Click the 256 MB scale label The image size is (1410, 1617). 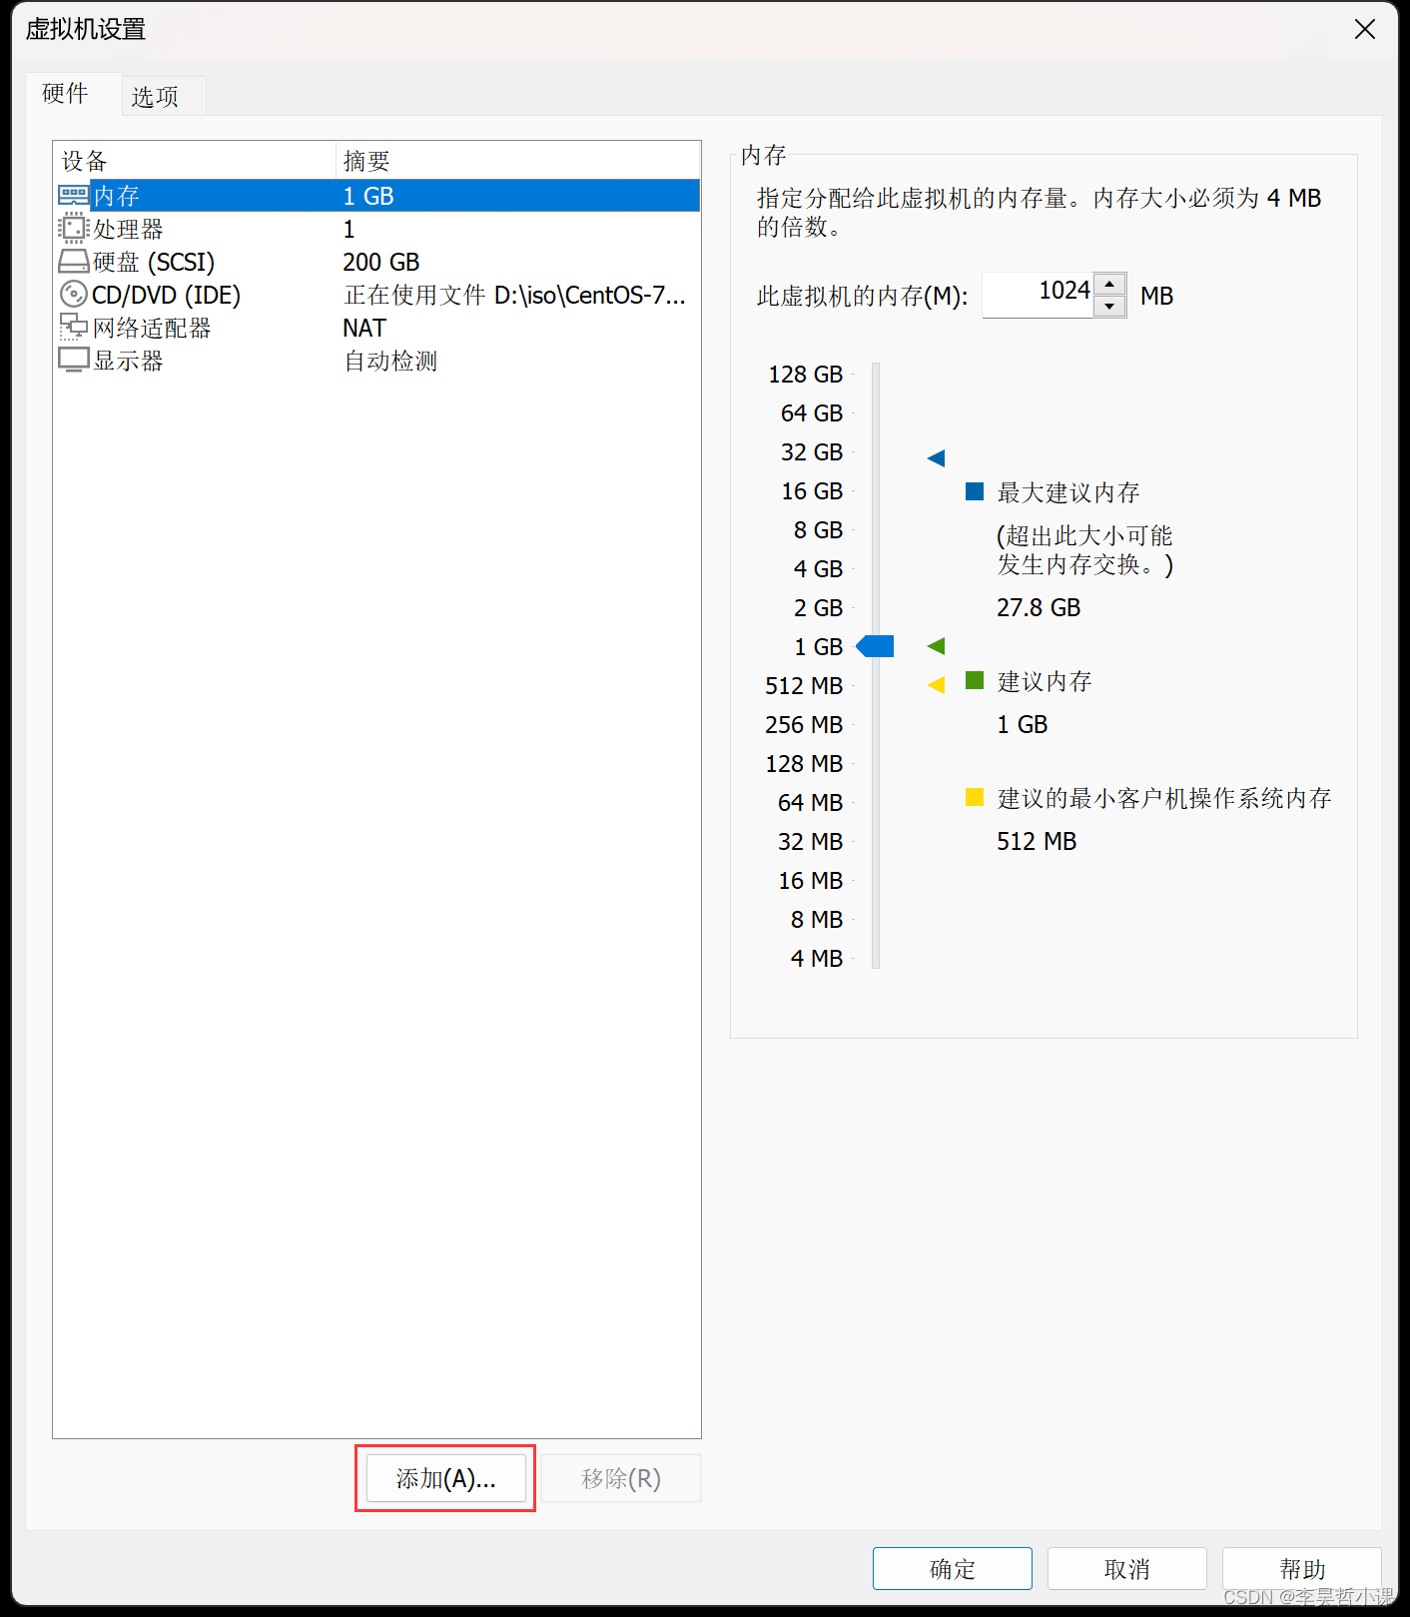(x=804, y=724)
